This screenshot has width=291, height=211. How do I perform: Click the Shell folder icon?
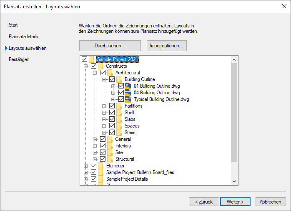[x=119, y=113]
